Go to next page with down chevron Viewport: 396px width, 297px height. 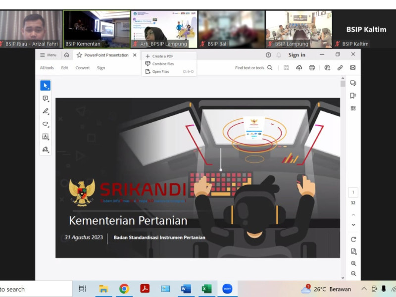(353, 225)
